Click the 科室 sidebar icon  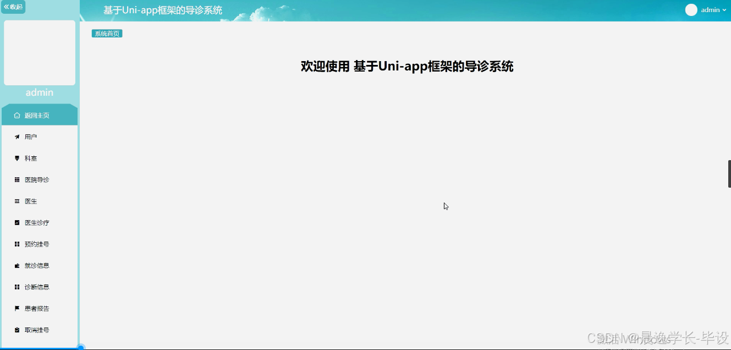(x=17, y=158)
